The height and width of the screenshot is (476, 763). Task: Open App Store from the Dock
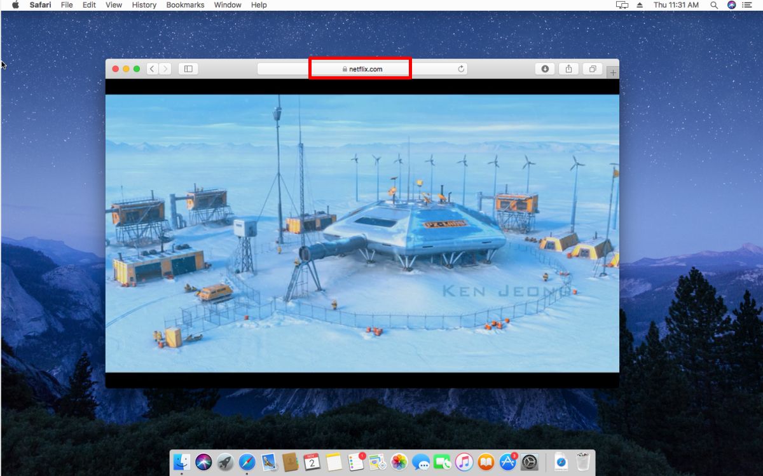click(x=507, y=462)
